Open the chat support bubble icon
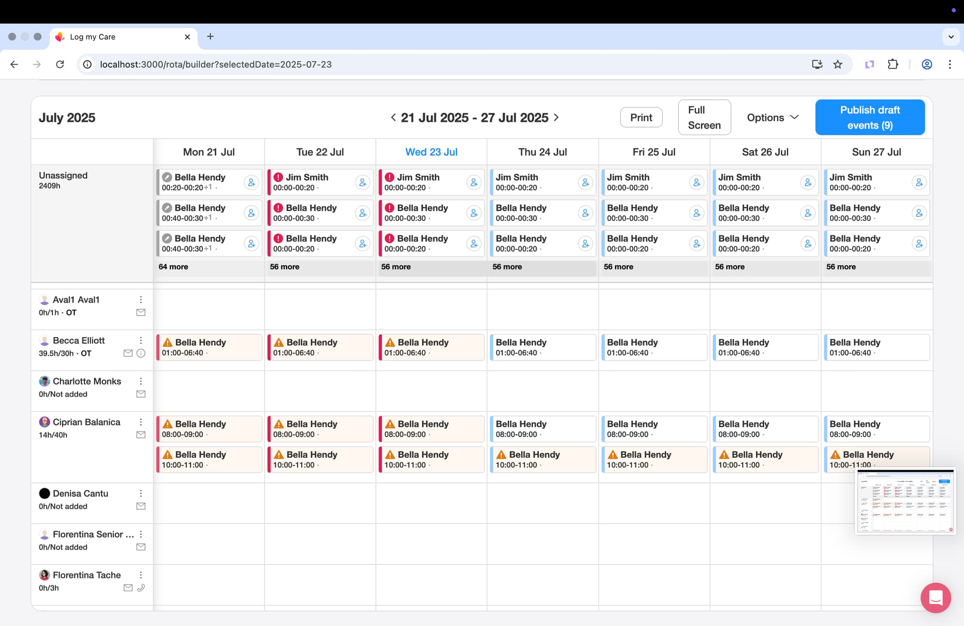 point(935,597)
